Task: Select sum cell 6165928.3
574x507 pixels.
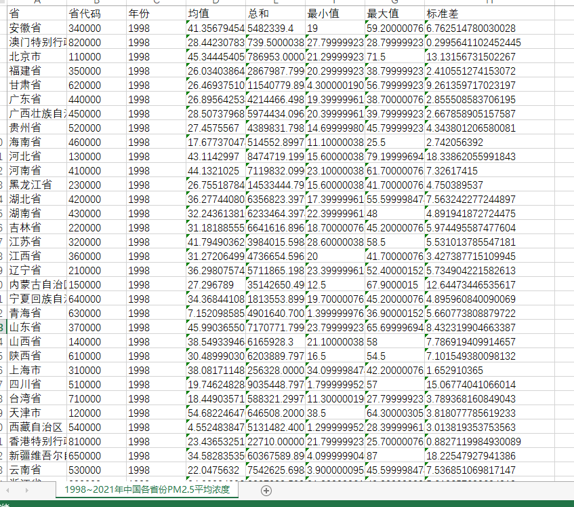Action: pyautogui.click(x=276, y=341)
